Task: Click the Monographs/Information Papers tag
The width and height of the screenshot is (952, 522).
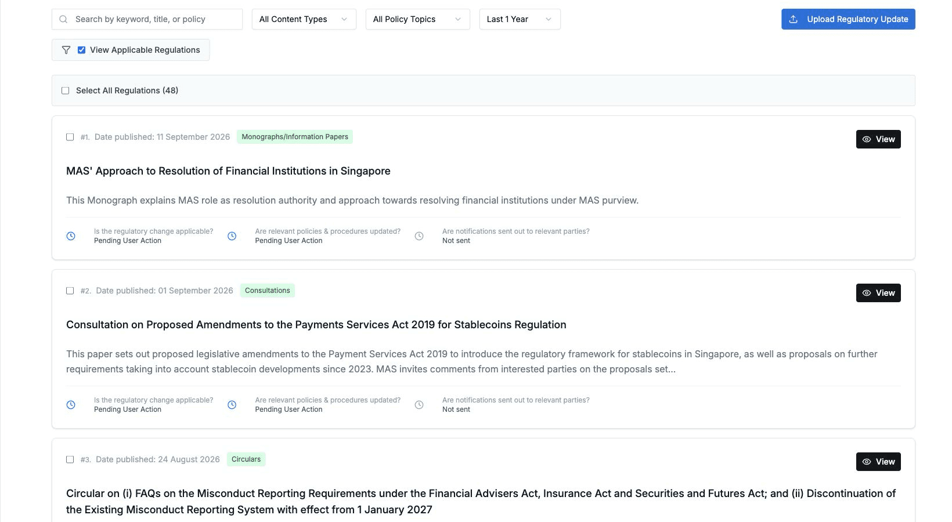Action: [x=295, y=137]
